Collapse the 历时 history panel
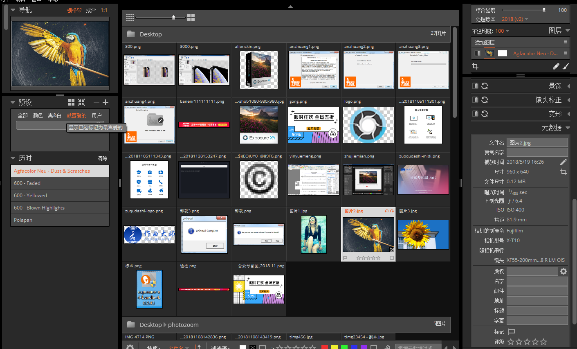The width and height of the screenshot is (577, 349). [13, 158]
